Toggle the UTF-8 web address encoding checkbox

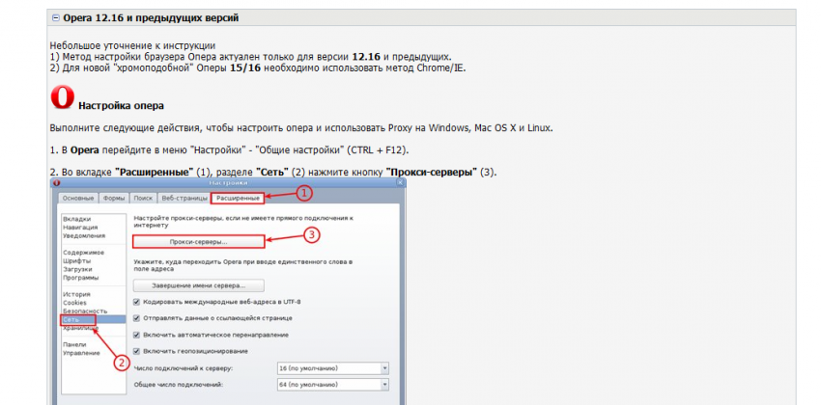(136, 303)
